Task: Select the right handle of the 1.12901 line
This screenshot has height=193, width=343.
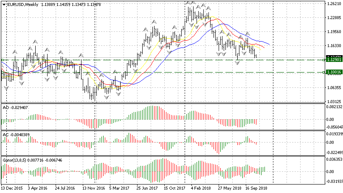Action: coord(324,60)
